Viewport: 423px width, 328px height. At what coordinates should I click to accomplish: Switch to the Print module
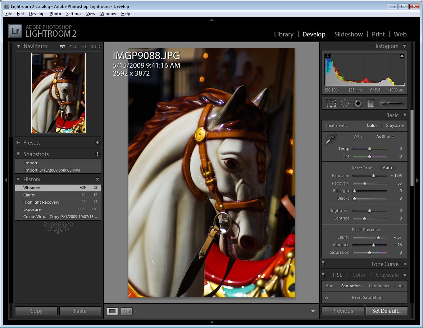(x=378, y=34)
